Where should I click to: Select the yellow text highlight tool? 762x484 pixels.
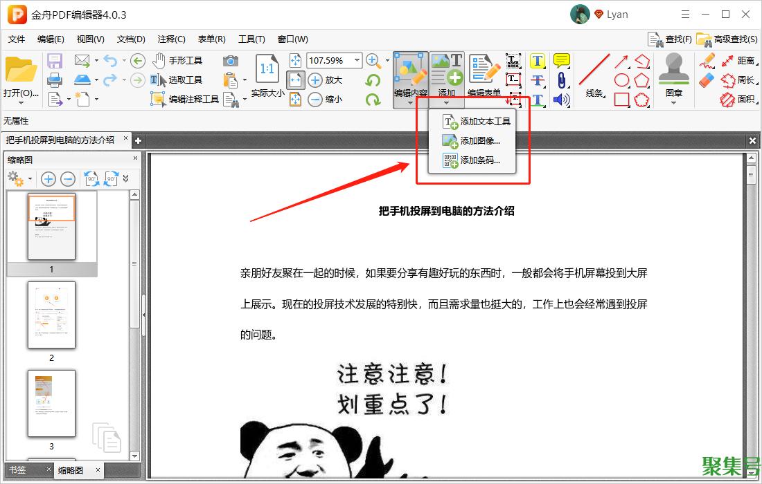538,61
